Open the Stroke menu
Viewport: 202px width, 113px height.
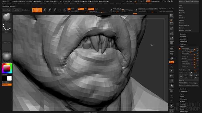tap(112, 4)
